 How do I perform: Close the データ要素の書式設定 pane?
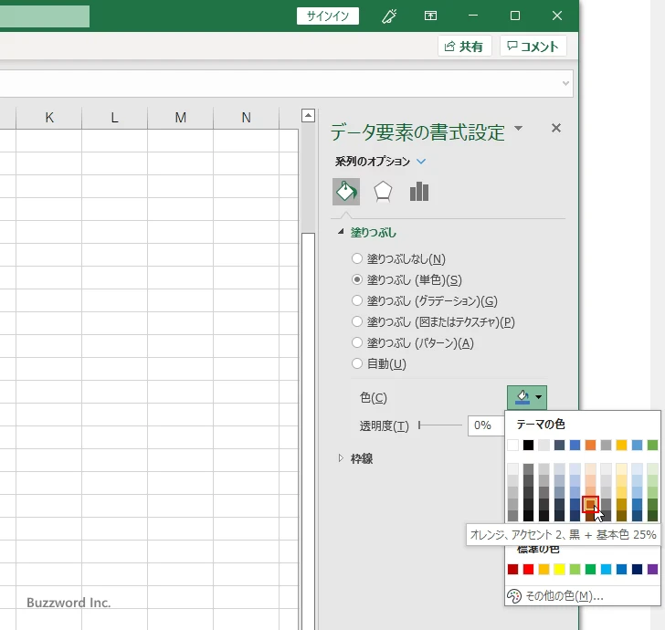[x=556, y=128]
